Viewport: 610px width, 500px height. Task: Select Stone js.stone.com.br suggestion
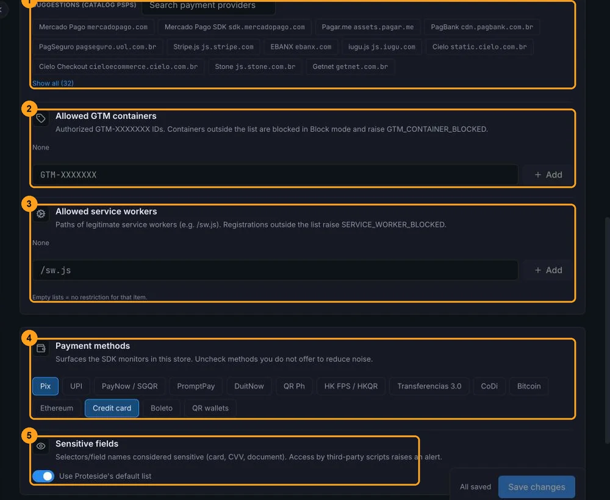click(255, 66)
